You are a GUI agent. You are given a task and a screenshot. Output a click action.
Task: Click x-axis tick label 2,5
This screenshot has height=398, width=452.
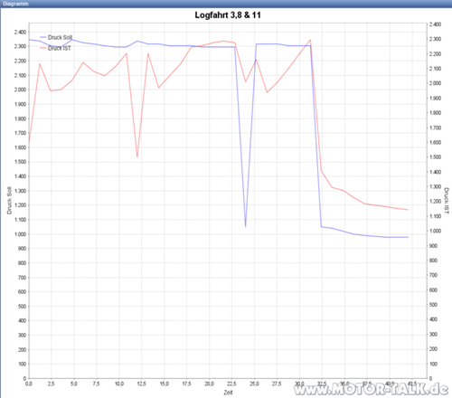52,384
